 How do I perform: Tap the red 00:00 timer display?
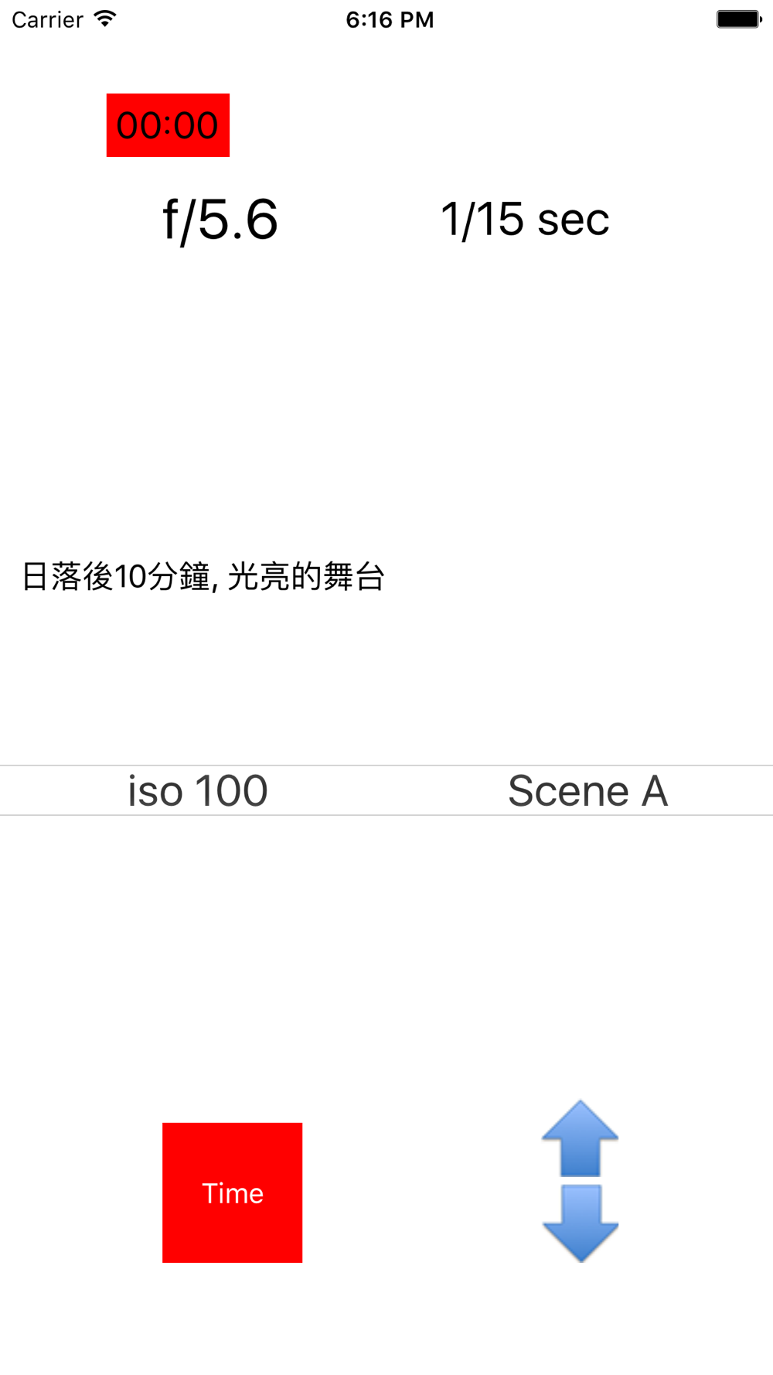click(x=168, y=125)
